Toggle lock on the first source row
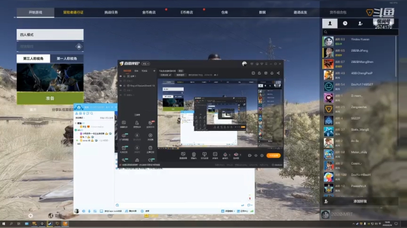Viewport: 407px width, 228px height. pyautogui.click(x=124, y=76)
